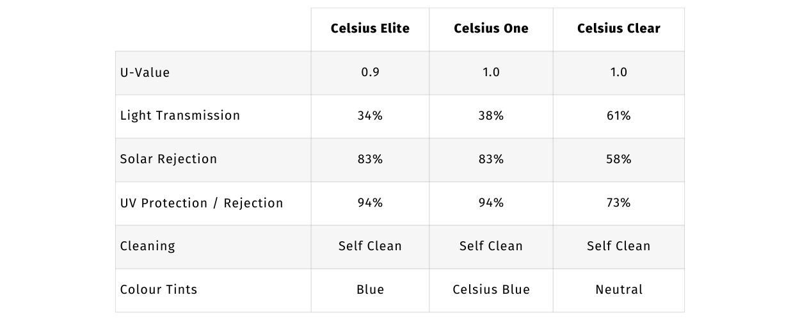Select the Neutral colour tint cell
800x320 pixels.
[618, 290]
